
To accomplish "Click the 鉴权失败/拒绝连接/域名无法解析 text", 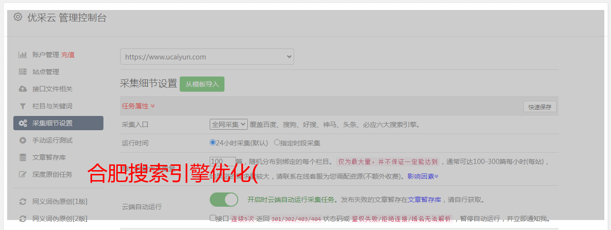I will click(401, 219).
